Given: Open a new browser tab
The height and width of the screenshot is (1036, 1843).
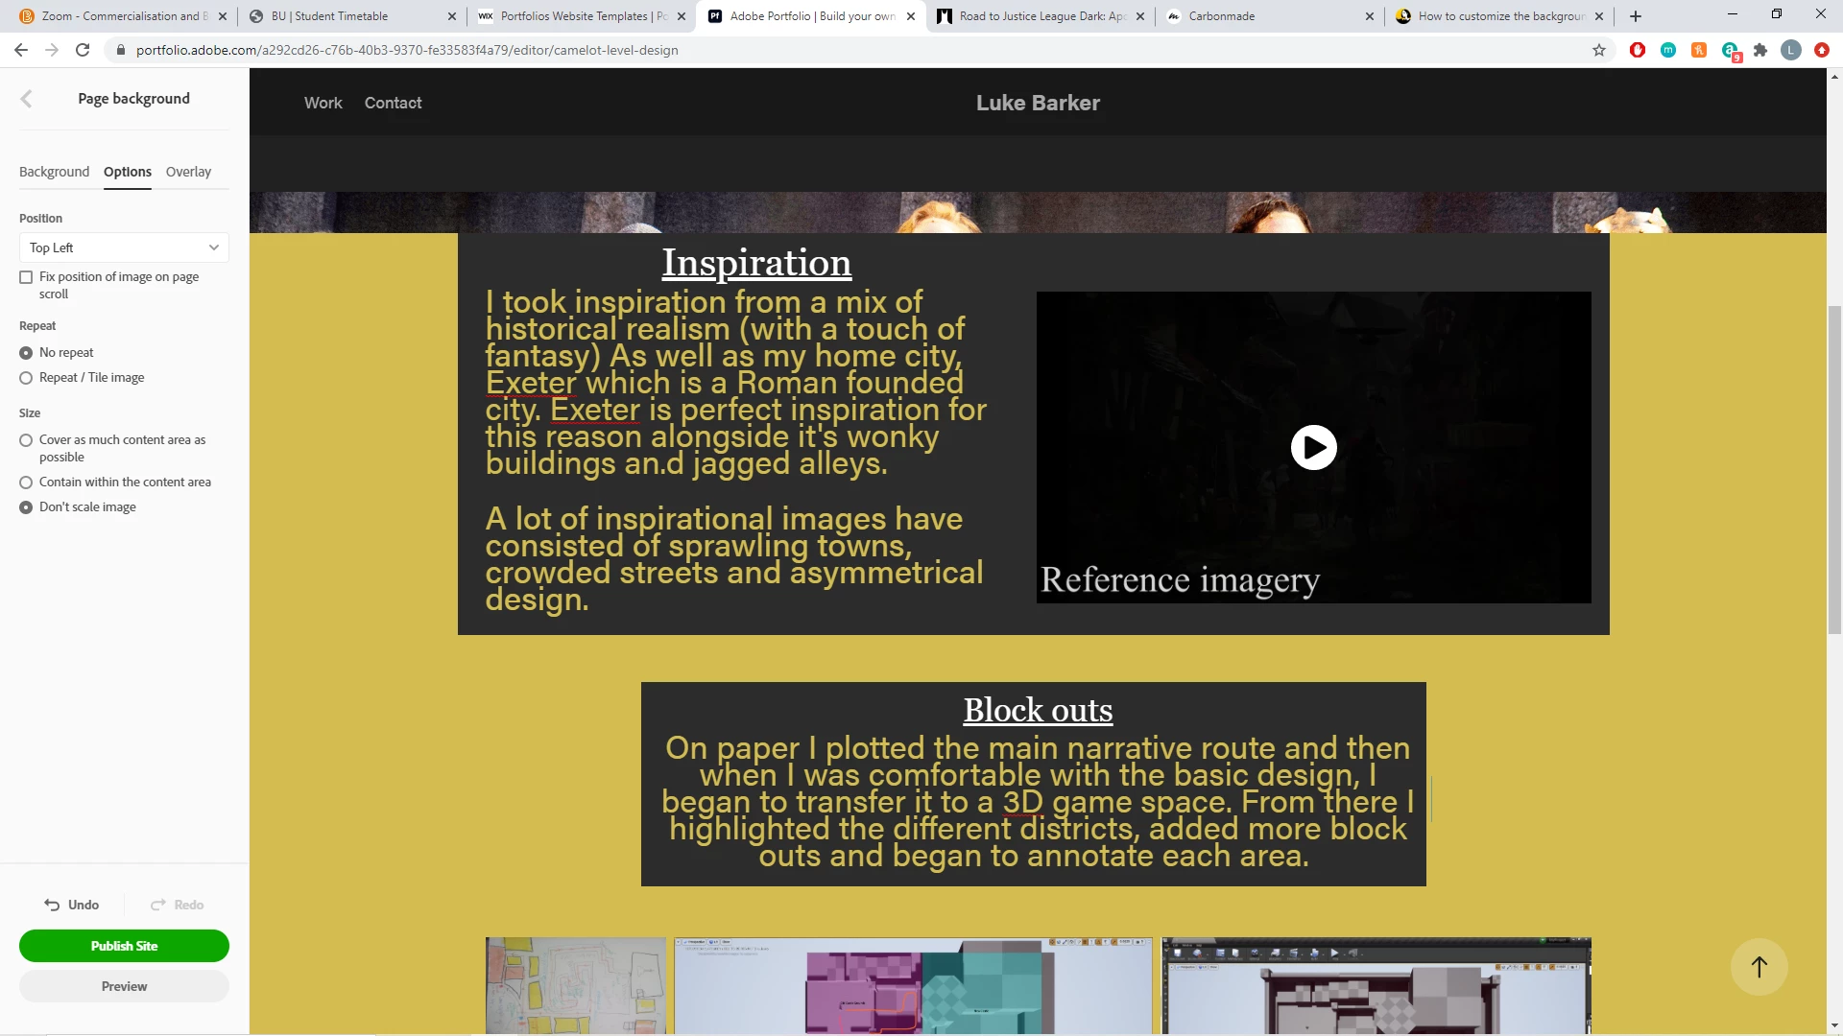Looking at the screenshot, I should click(1636, 16).
